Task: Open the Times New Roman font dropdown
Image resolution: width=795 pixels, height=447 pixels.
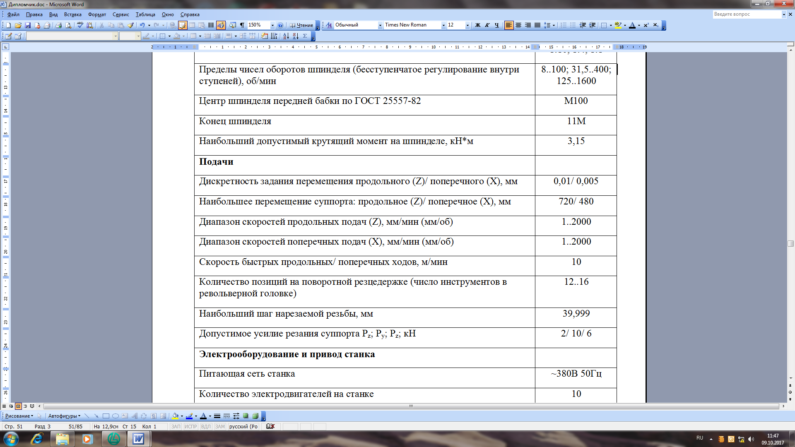Action: (443, 25)
